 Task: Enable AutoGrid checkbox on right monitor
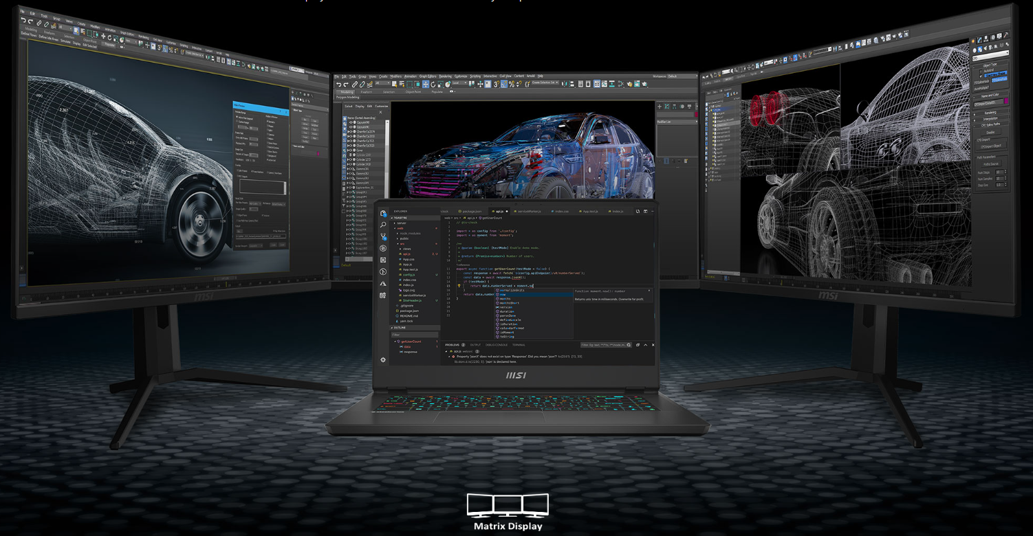981,71
